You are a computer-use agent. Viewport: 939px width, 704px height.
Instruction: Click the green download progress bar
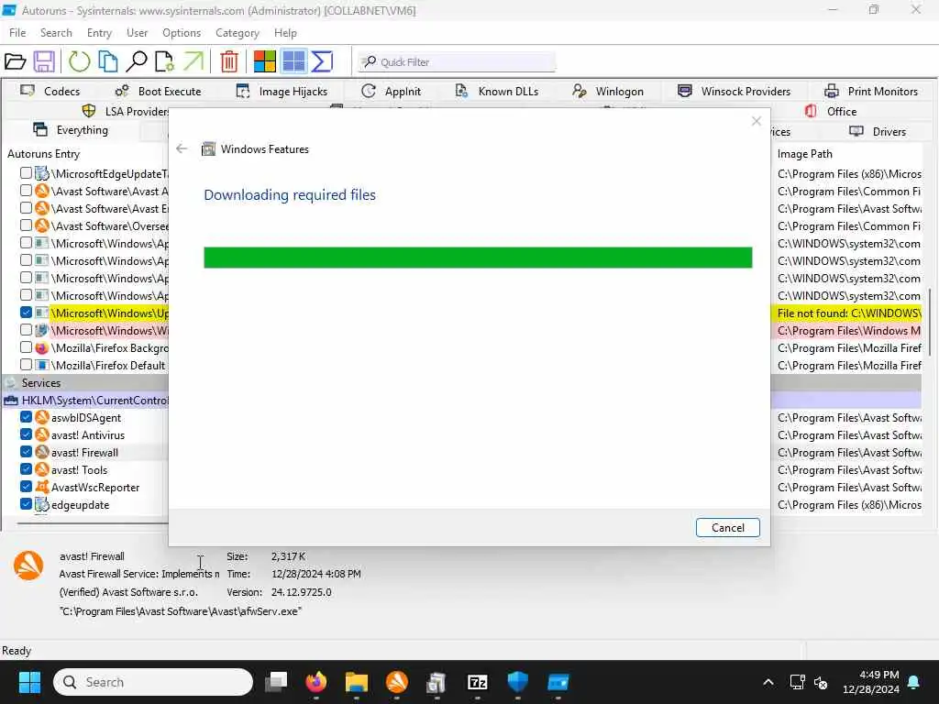(478, 258)
